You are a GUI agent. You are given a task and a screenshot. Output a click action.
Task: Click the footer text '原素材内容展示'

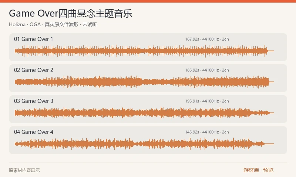(x=24, y=170)
